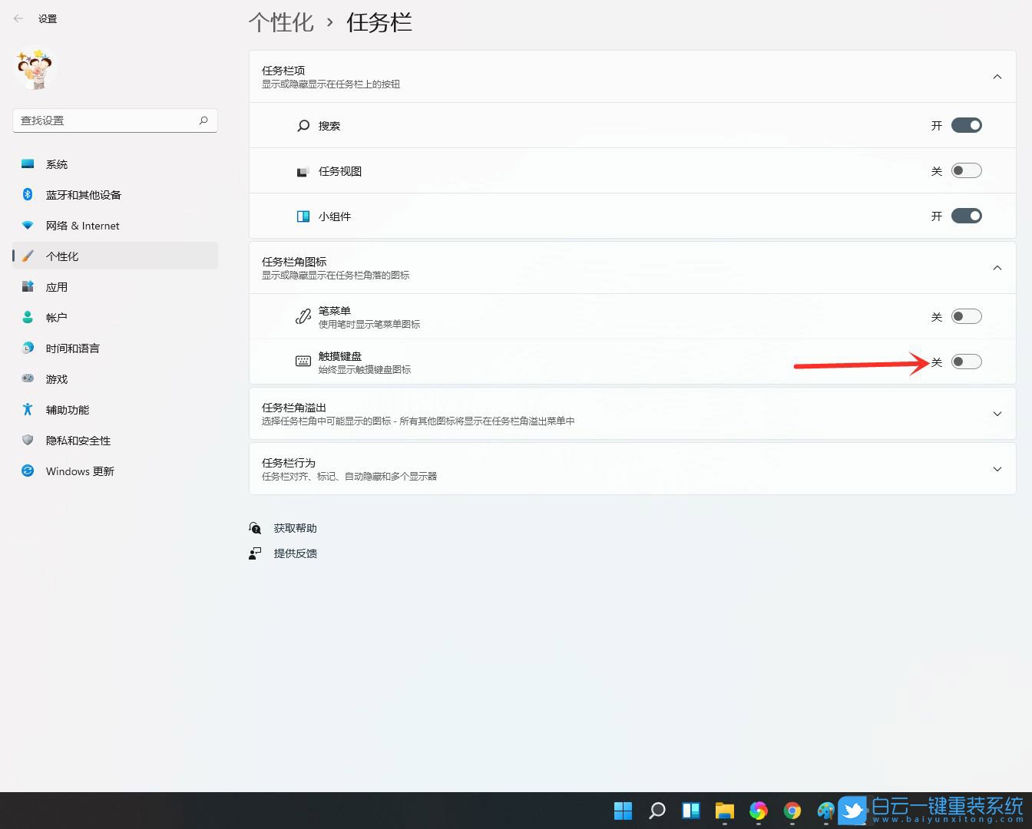
Task: Expand the 任务栏角溢出 section
Action: 997,413
